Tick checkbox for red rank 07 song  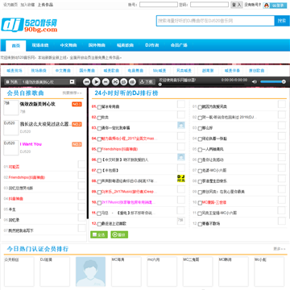click(99, 171)
